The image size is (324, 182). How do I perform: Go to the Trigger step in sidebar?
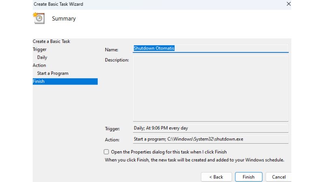pos(40,49)
